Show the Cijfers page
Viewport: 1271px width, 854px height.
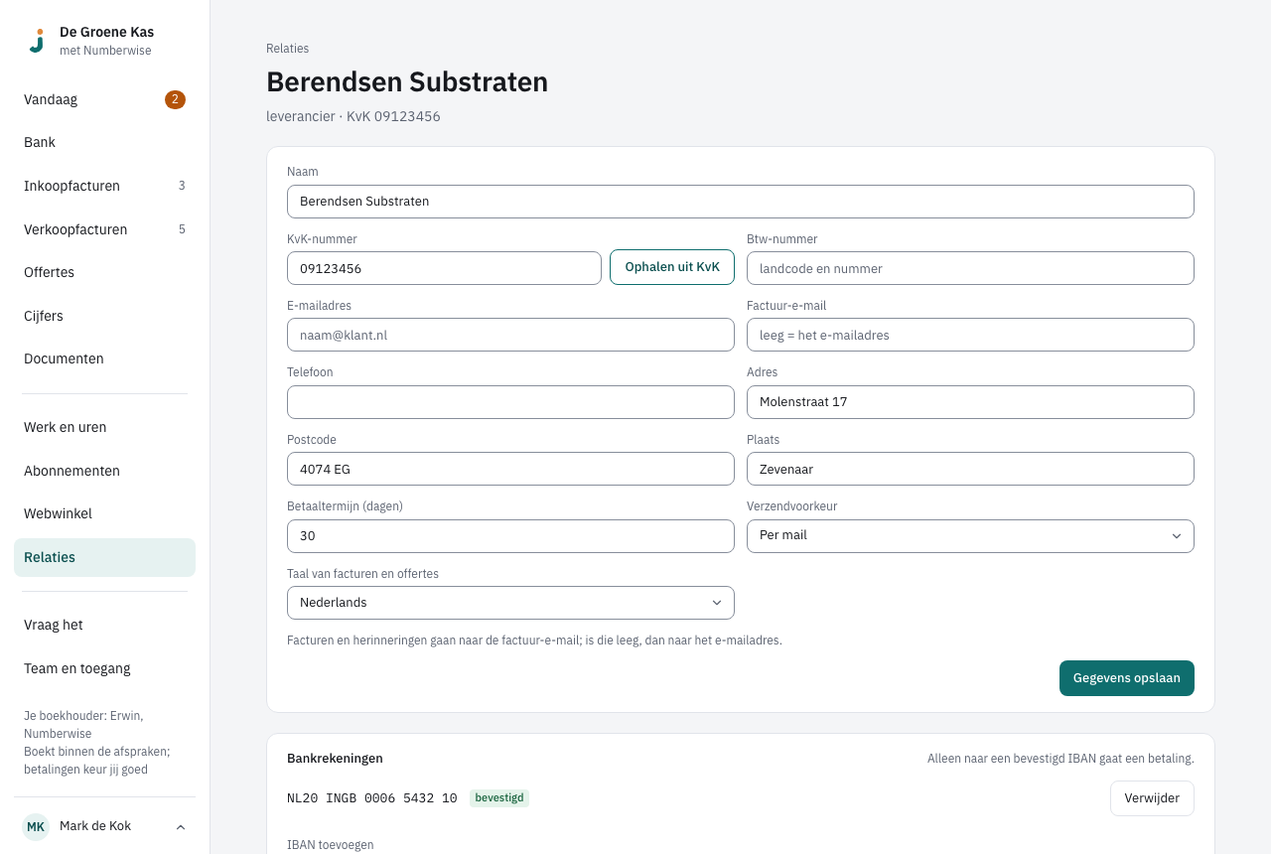104,316
